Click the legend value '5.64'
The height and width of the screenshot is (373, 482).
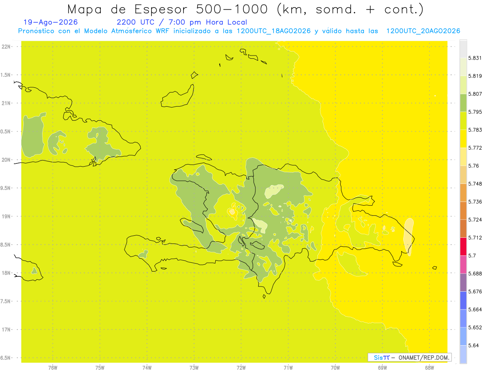click(x=474, y=345)
